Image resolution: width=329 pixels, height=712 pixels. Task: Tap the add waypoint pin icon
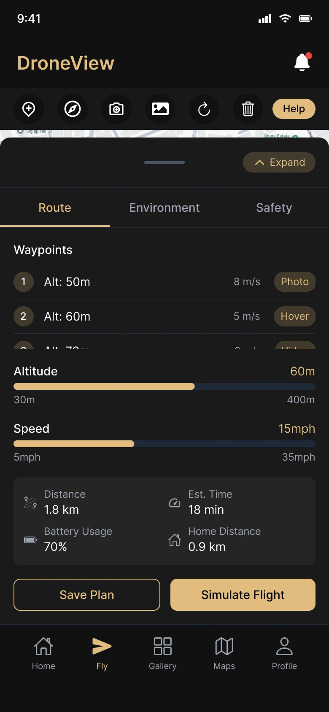[x=29, y=109]
